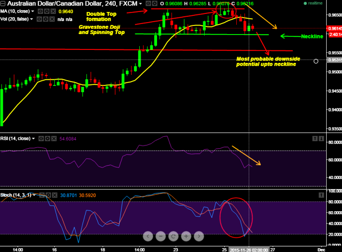Remove the Stoch (14, 3, 1) indicator

pyautogui.click(x=55, y=195)
